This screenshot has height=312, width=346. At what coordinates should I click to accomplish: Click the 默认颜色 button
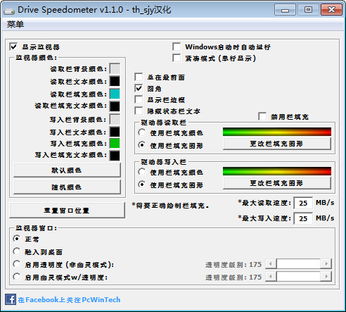tap(67, 170)
